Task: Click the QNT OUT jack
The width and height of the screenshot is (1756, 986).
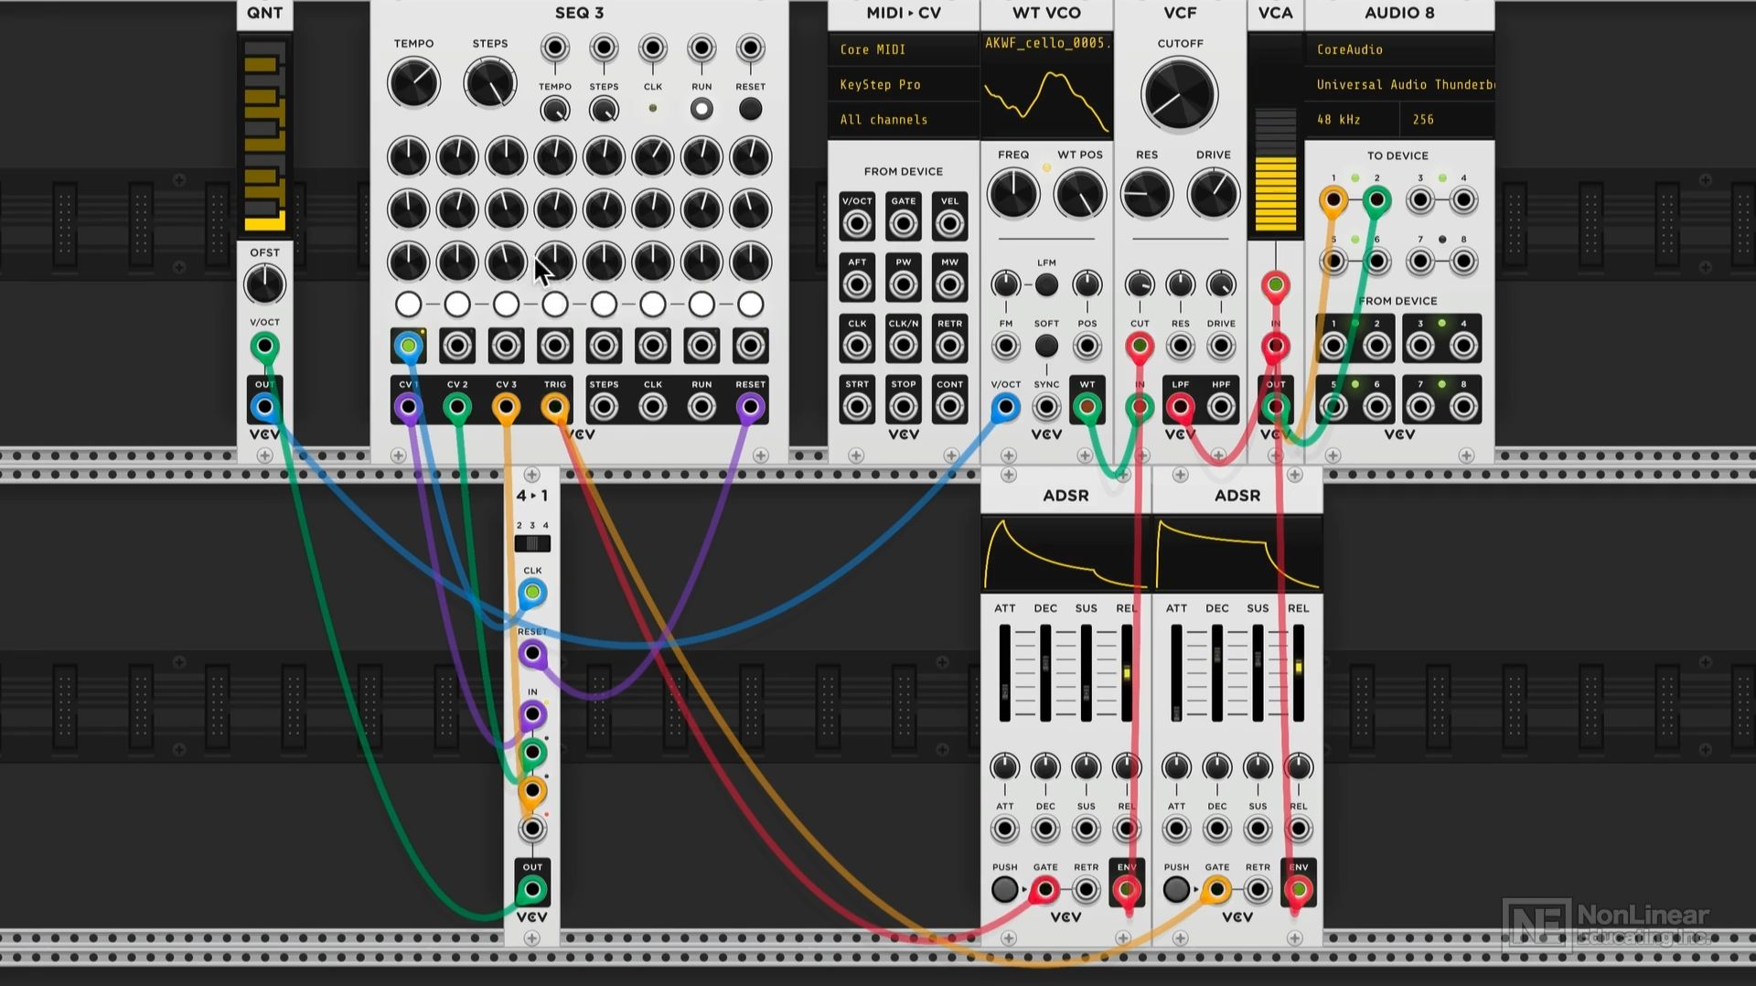Action: [264, 407]
